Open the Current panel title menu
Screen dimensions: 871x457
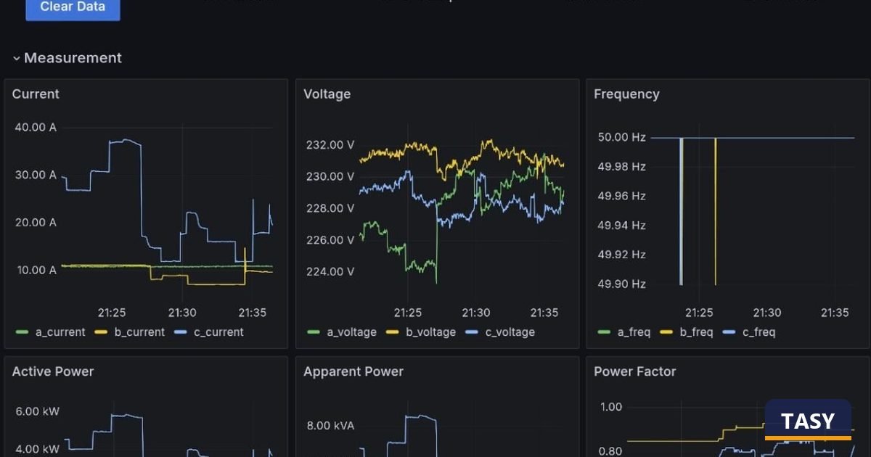coord(36,94)
